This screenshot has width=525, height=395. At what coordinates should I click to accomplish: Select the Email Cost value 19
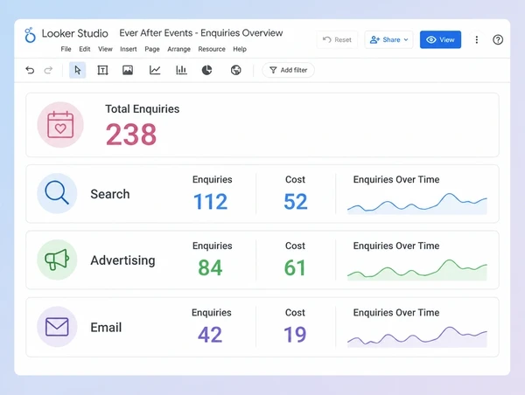click(x=295, y=335)
